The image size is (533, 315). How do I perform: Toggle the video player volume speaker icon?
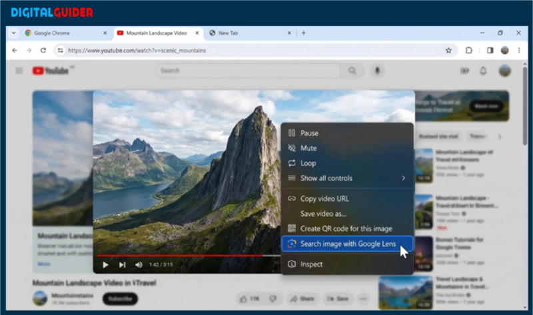click(139, 264)
